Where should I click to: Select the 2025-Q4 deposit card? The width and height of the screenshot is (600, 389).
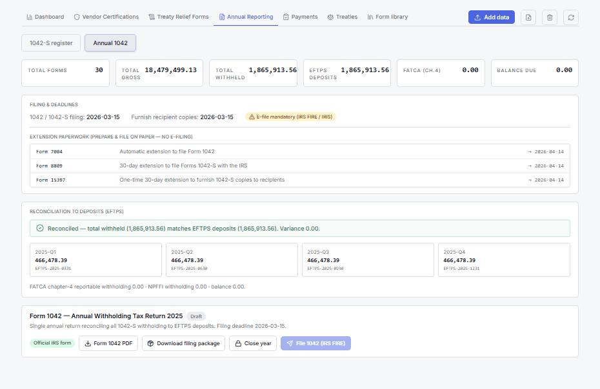pos(504,260)
